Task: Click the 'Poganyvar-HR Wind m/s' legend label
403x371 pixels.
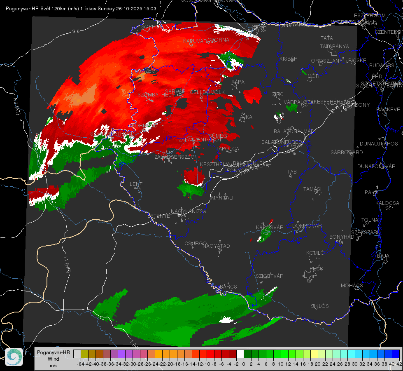Action: 53,359
